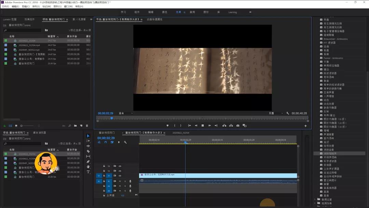Expand the '视频效果' folder in Effects

pos(315,203)
